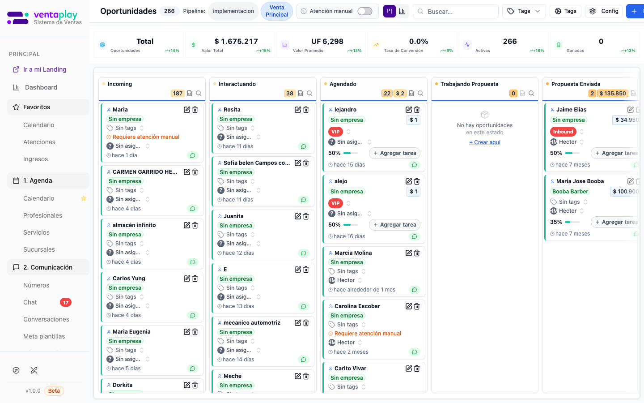Open export document icon in Interactuando column
Screen dimensions: 644x403
pyautogui.click(x=301, y=94)
